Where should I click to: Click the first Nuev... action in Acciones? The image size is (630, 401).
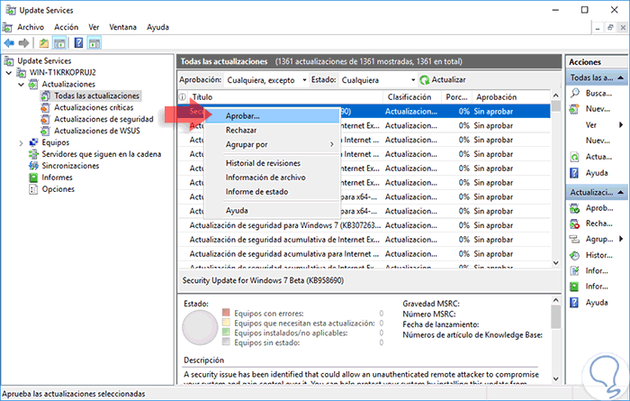coord(598,109)
